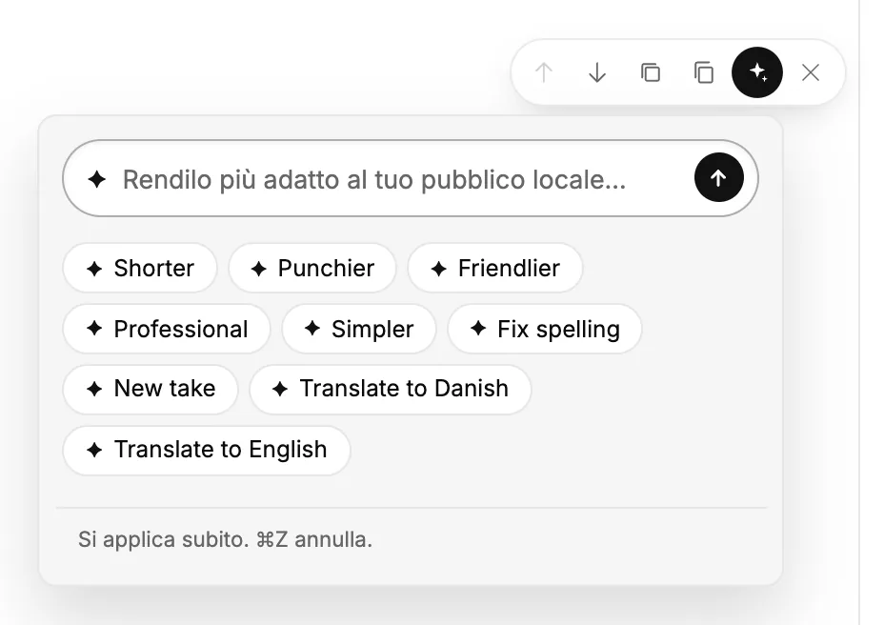
Task: Choose Translate to English
Action: pos(207,450)
